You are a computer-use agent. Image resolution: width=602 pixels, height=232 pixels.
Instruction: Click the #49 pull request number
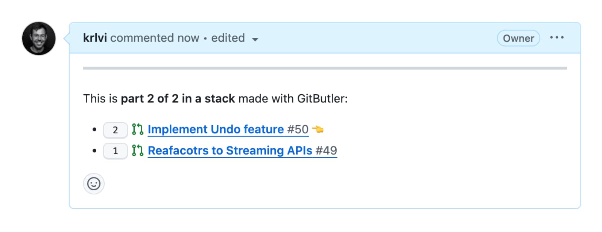point(326,151)
